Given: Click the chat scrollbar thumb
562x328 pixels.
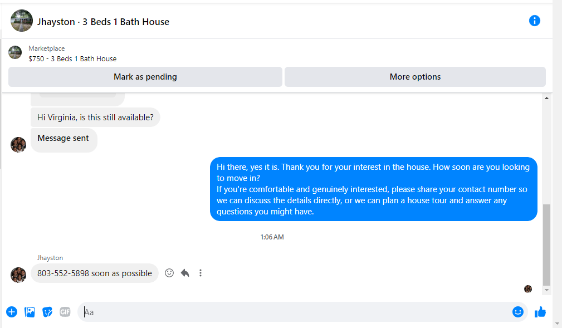Looking at the screenshot, I should 546,245.
